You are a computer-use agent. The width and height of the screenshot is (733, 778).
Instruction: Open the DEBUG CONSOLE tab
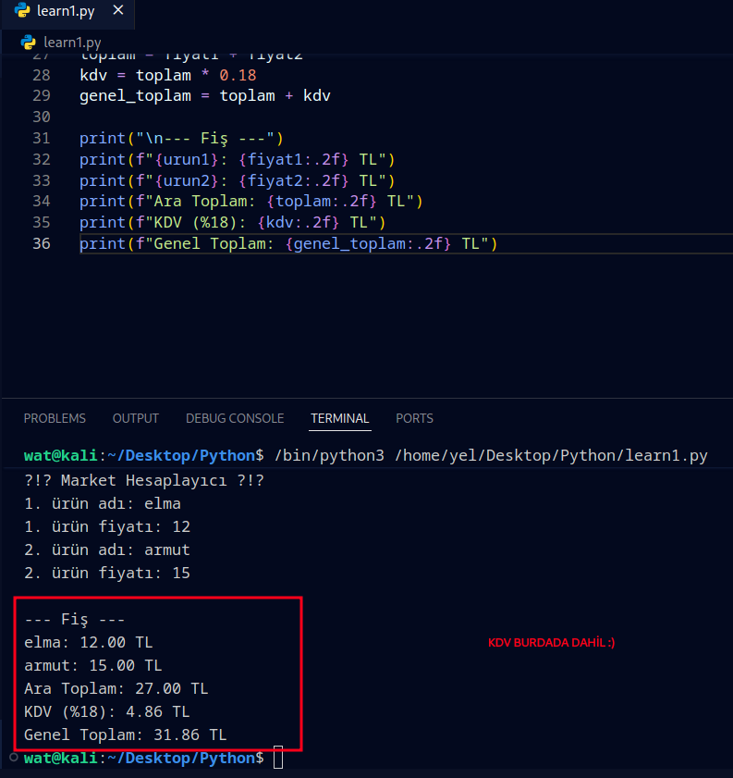[x=235, y=418]
